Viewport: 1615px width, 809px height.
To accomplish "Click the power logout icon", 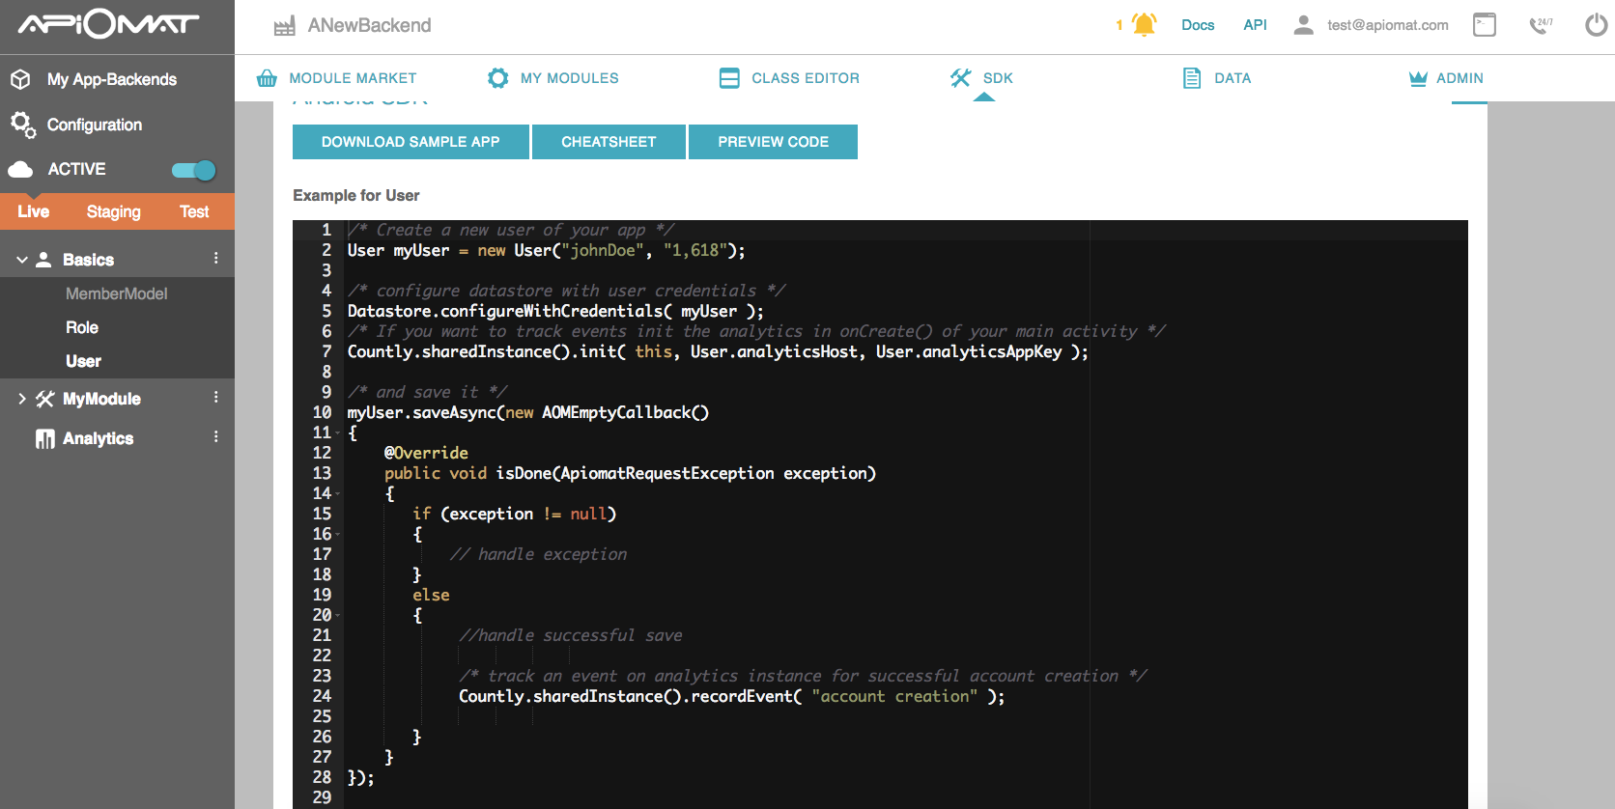I will click(1597, 25).
